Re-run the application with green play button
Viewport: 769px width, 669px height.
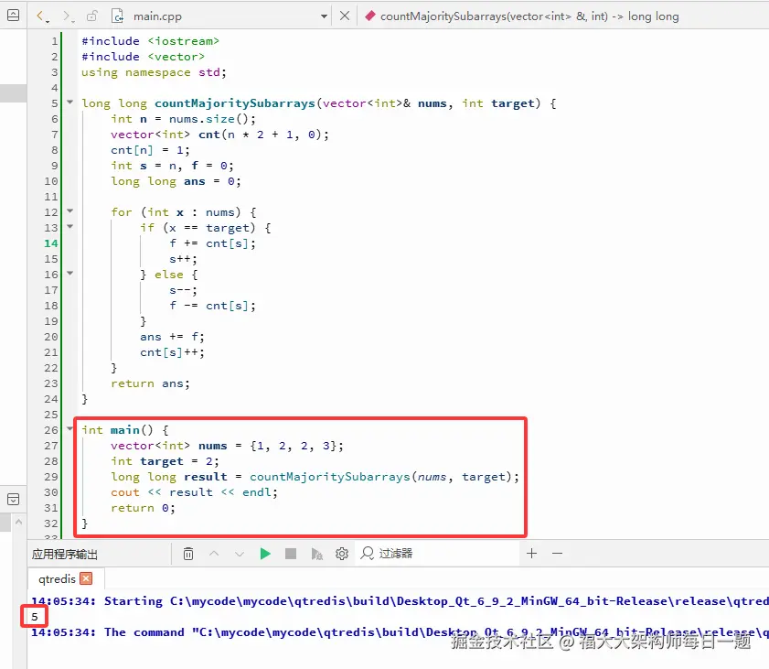click(x=265, y=554)
